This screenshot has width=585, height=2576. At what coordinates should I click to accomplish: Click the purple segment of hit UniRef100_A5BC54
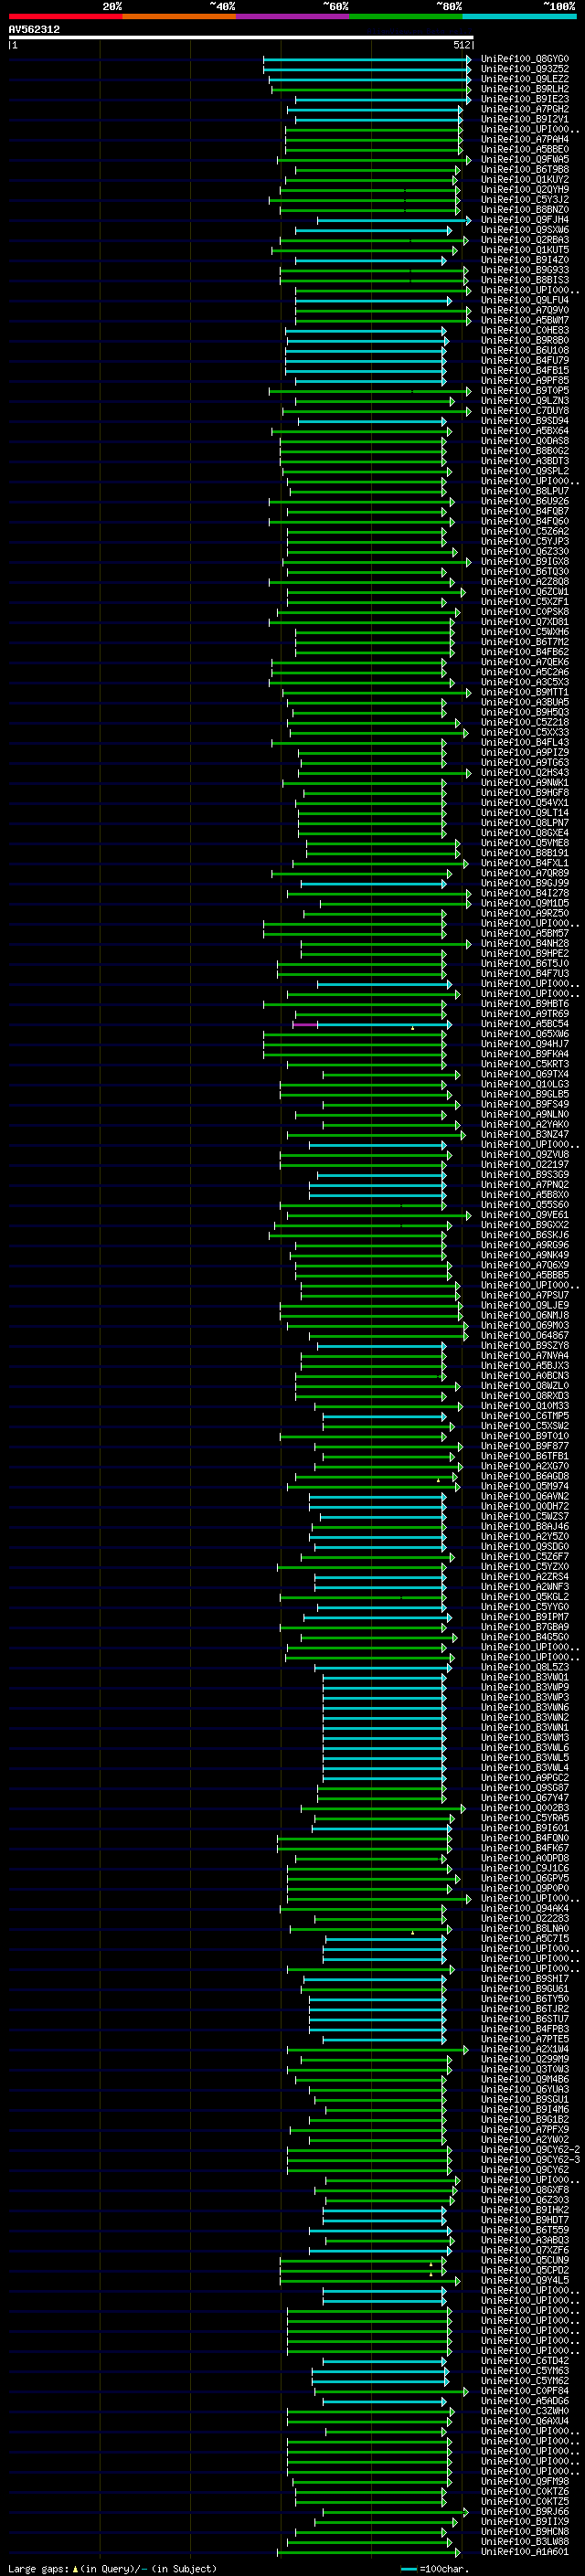tap(305, 1024)
